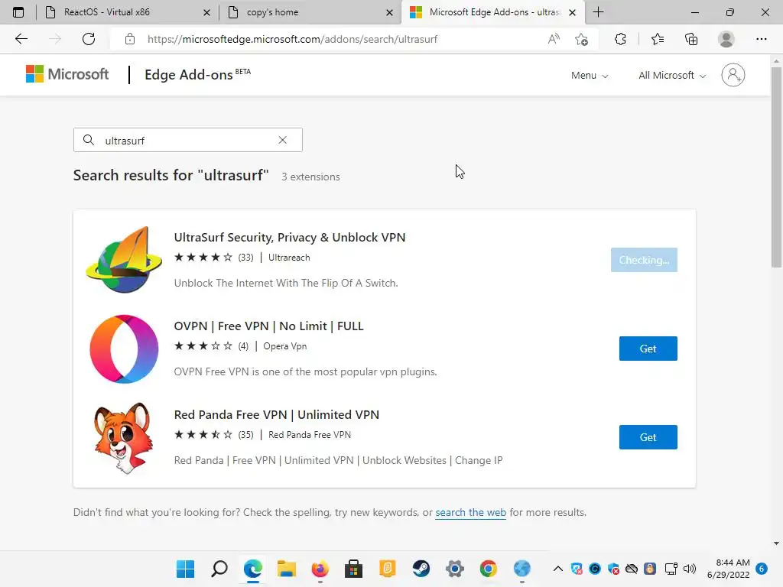Click the page vertical scrollbar thumb
The image size is (783, 587).
pos(776,167)
